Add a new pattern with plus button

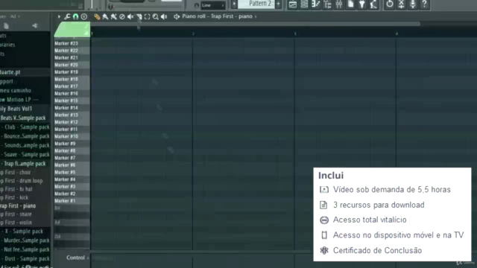(278, 4)
